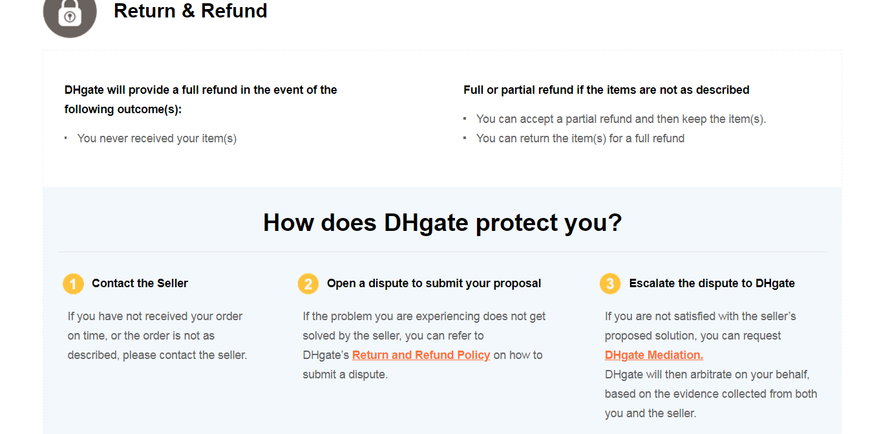Select 'Escalate the dispute to DHgate' title
Image resolution: width=888 pixels, height=434 pixels.
pyautogui.click(x=712, y=283)
